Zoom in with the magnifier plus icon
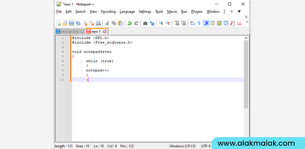Viewport: 305px width, 149px height. 161,23
